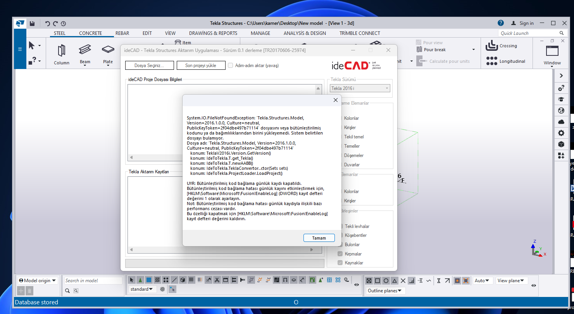The height and width of the screenshot is (314, 574).
Task: Click the Pour break icon
Action: click(x=419, y=50)
